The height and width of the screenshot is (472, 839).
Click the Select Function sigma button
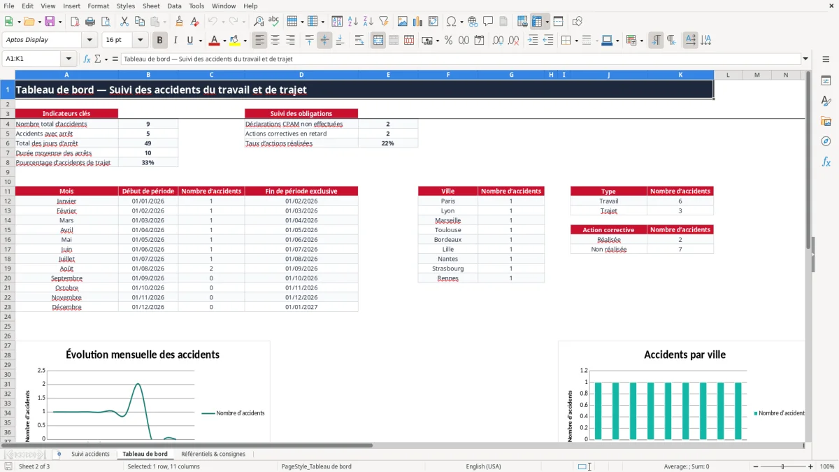(97, 59)
